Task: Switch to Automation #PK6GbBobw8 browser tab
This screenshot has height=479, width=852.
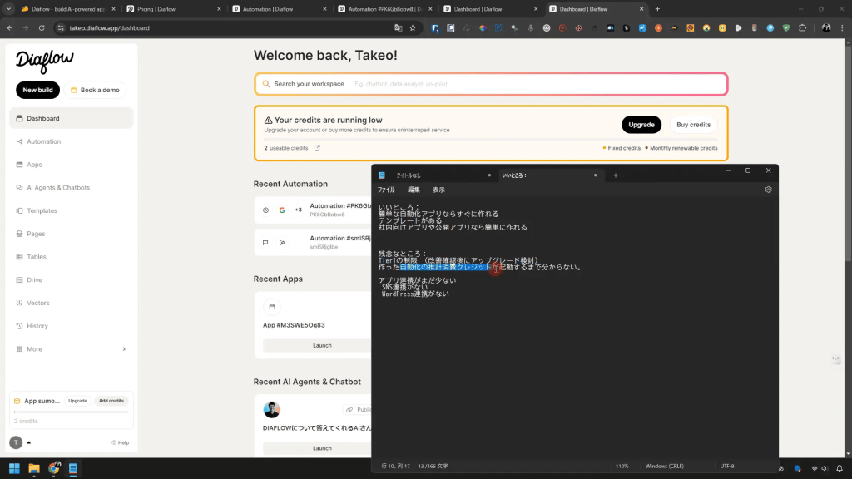Action: [384, 9]
